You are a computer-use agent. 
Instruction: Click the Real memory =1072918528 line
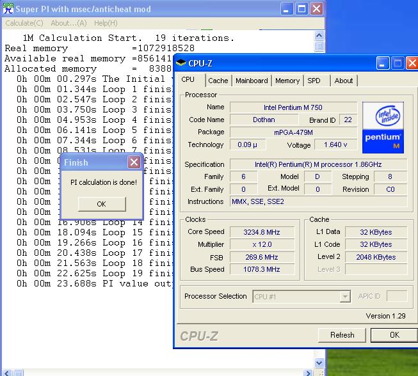(x=99, y=48)
